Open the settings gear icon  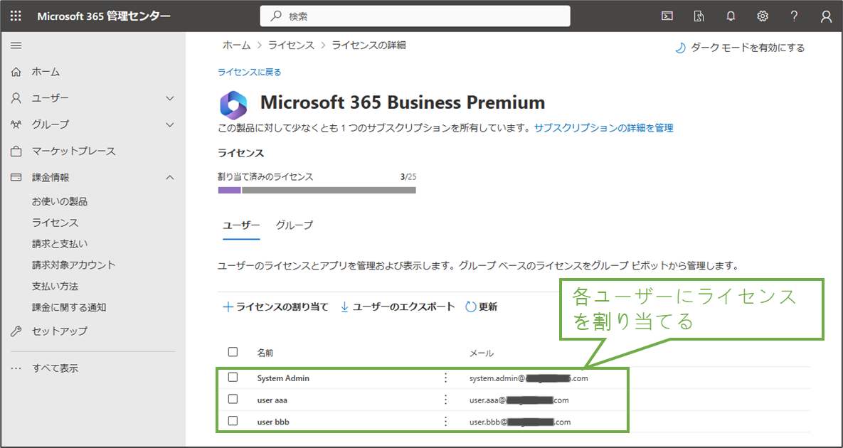pyautogui.click(x=763, y=16)
